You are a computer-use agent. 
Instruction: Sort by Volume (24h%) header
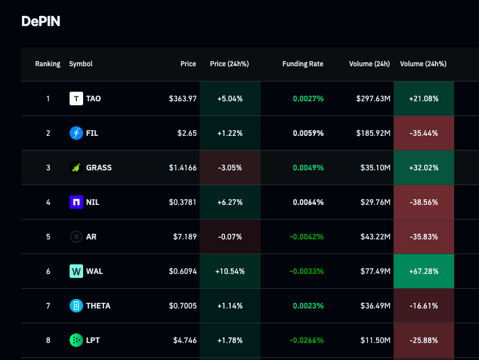click(423, 64)
